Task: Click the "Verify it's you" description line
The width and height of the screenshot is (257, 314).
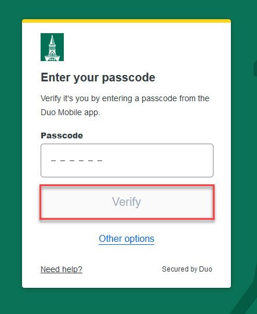Action: (x=125, y=98)
